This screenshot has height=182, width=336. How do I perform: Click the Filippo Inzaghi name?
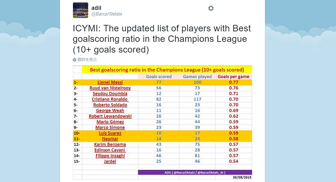(110, 156)
